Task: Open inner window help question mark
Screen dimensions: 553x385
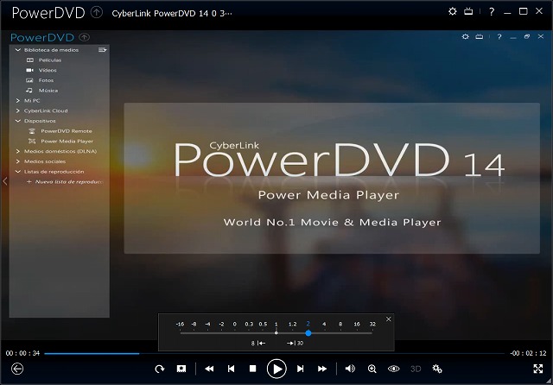Action: pyautogui.click(x=499, y=36)
